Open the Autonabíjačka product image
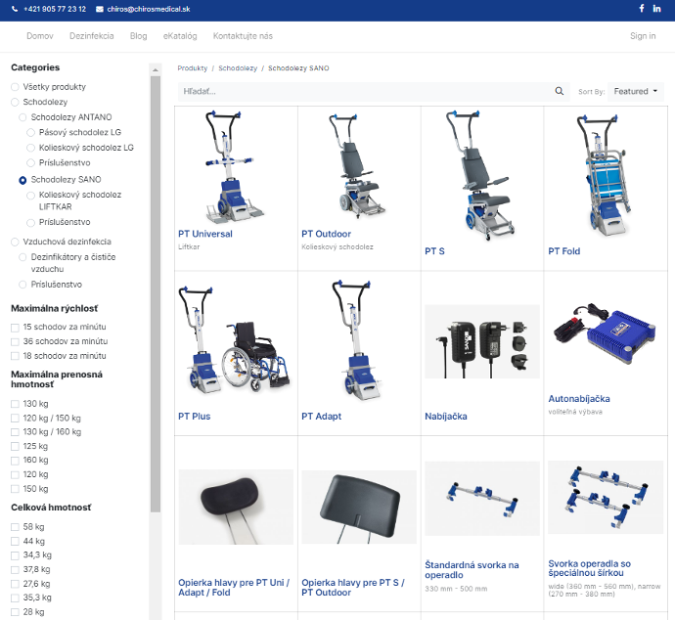Image resolution: width=675 pixels, height=620 pixels. click(x=606, y=333)
